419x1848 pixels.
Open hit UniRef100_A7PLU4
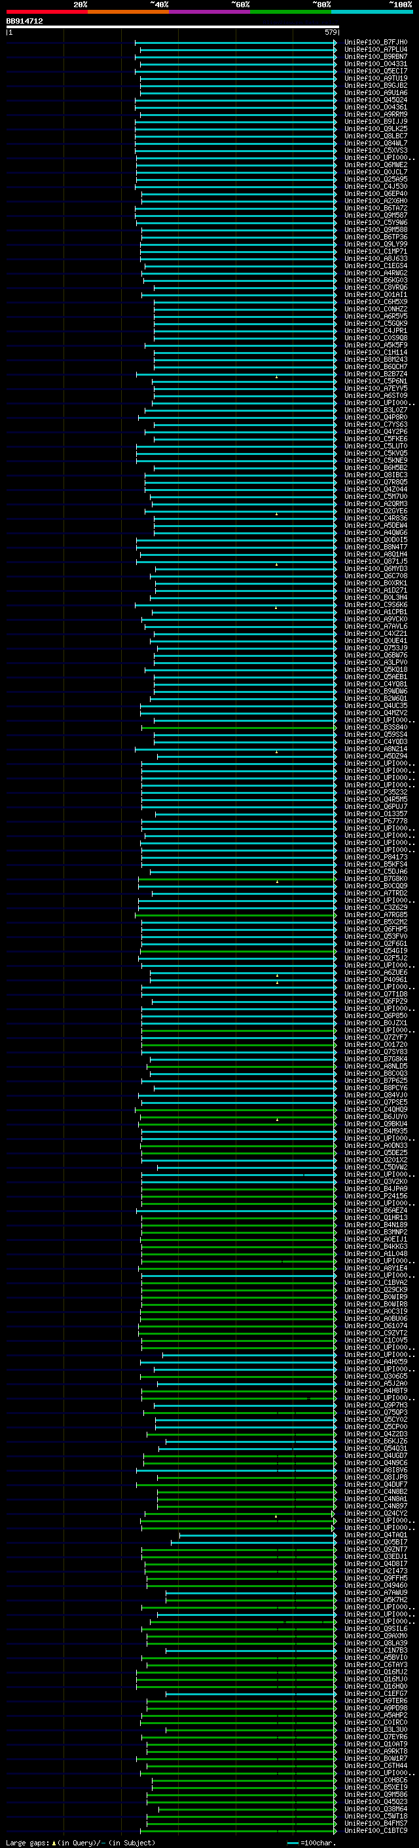375,50
